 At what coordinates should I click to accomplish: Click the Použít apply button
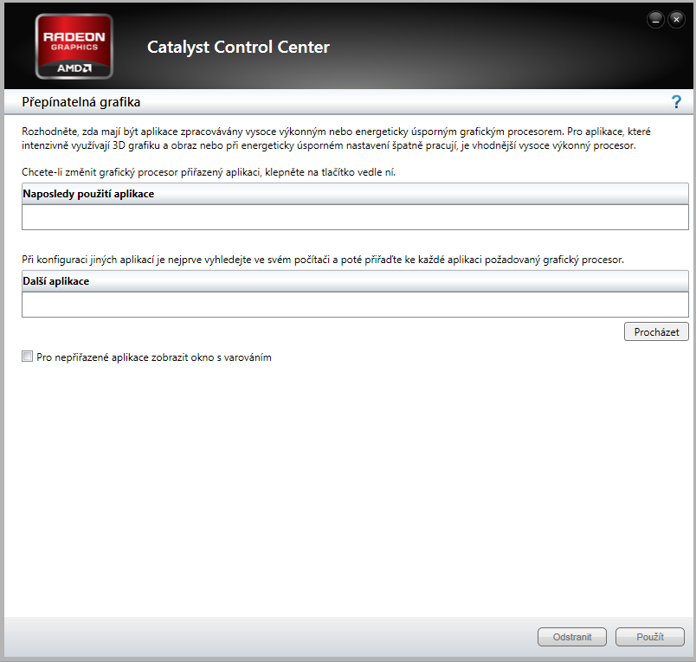point(650,637)
